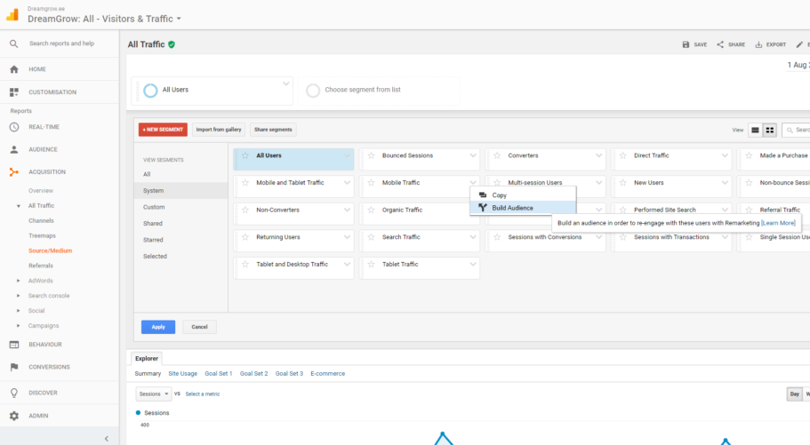
Task: Open Source/Medium report in sidebar
Action: click(50, 250)
